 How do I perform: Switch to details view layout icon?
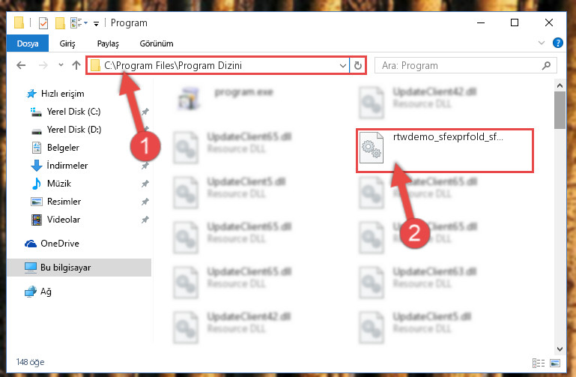[538, 363]
